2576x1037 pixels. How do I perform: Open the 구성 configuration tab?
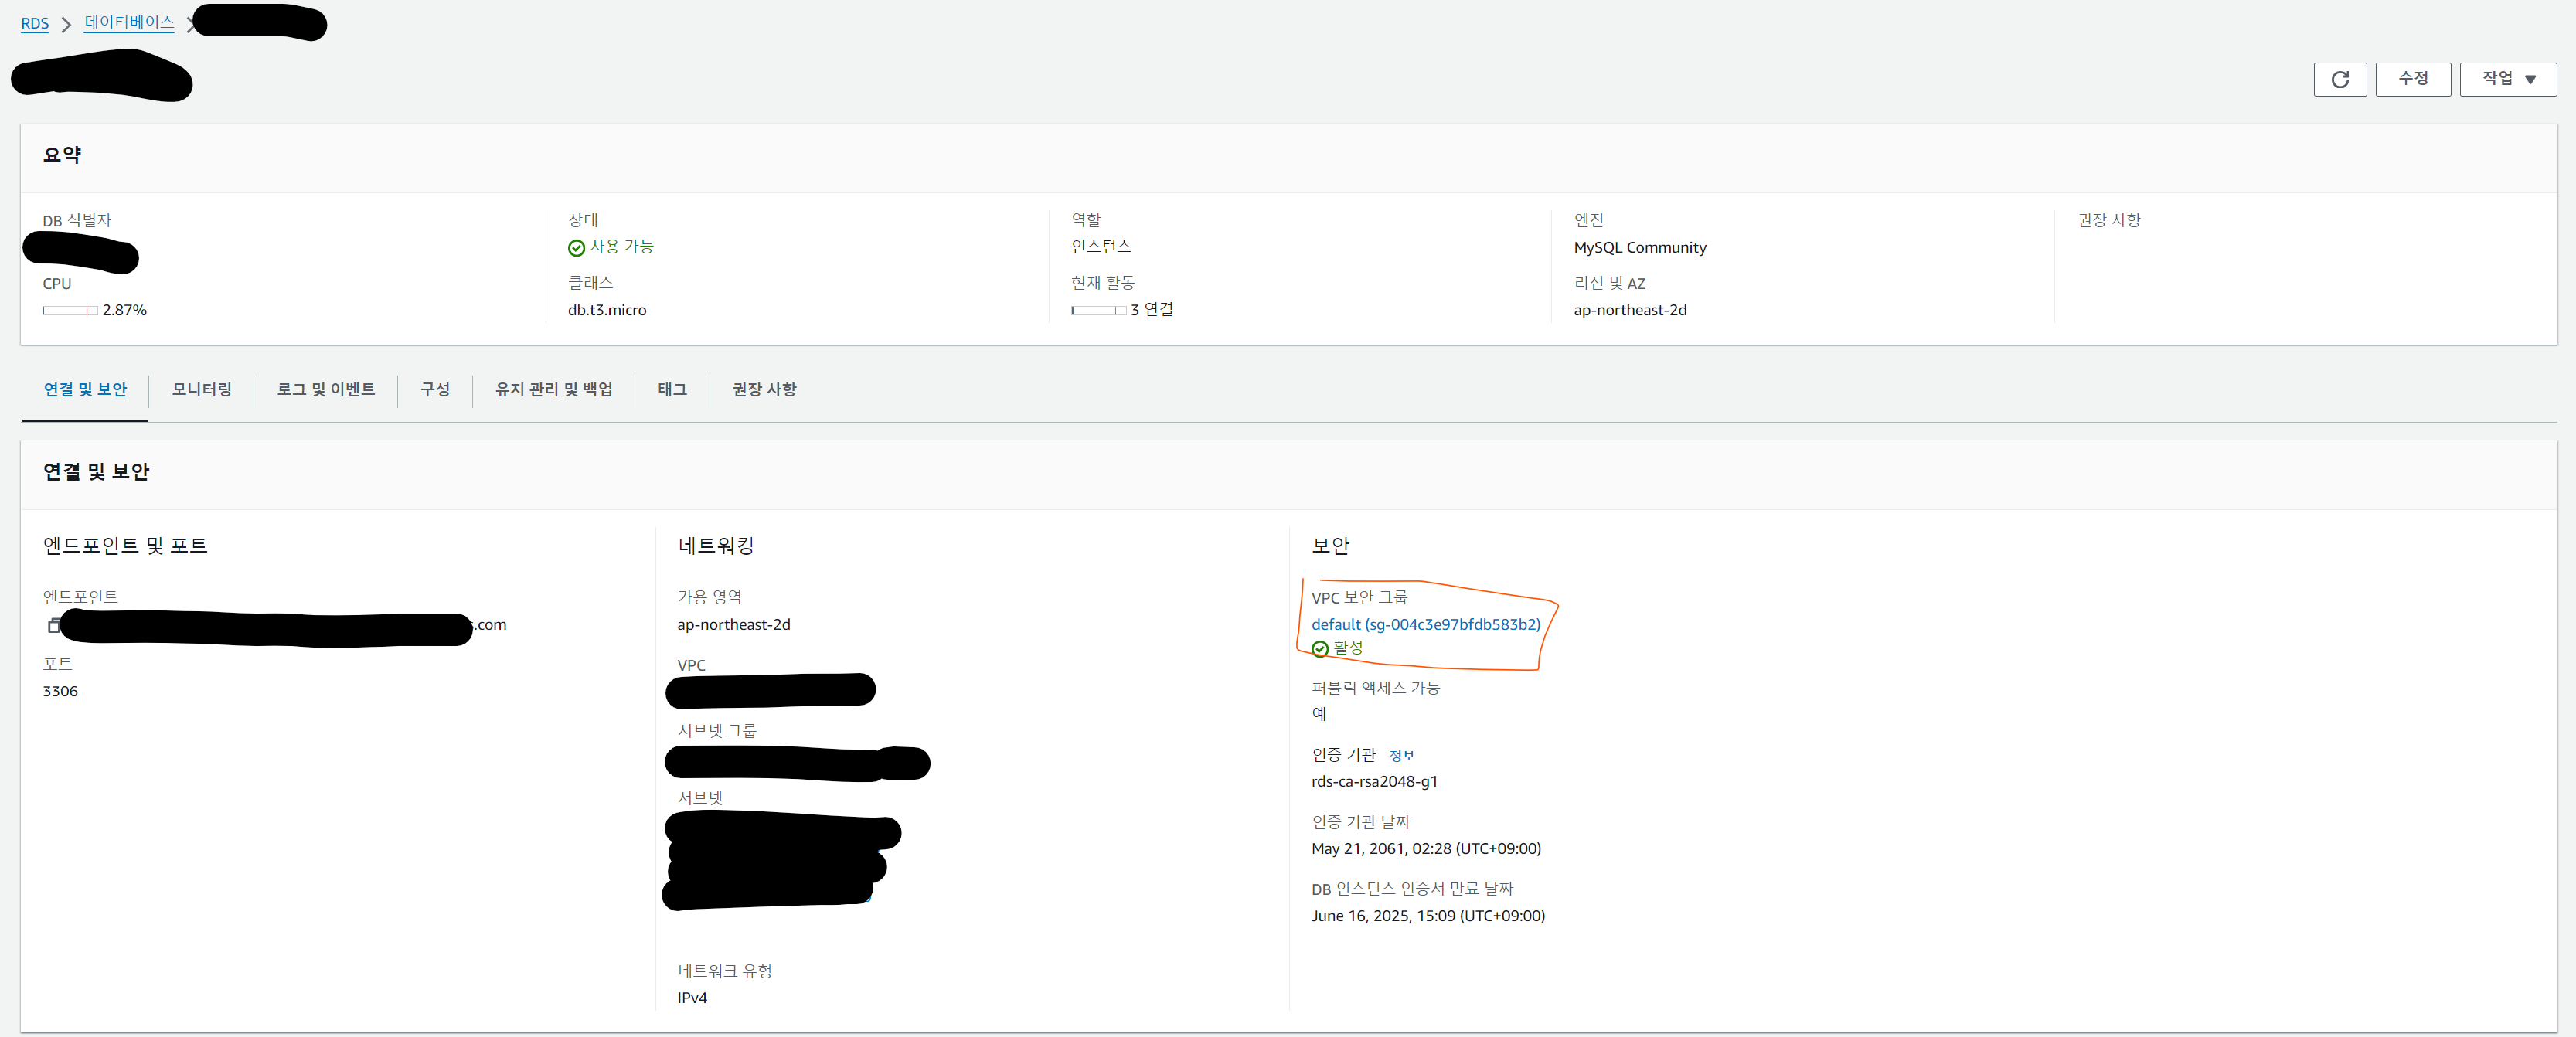pos(434,389)
